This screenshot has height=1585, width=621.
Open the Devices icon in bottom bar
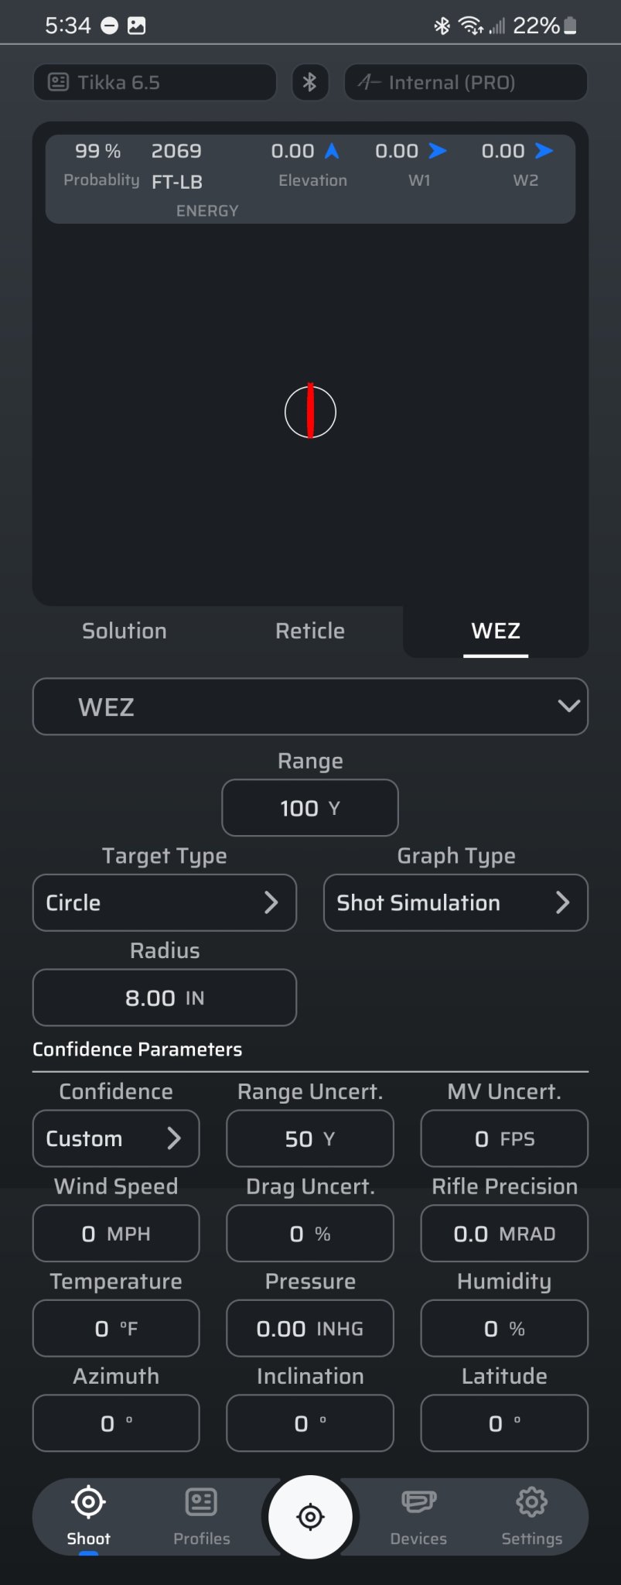pos(418,1502)
